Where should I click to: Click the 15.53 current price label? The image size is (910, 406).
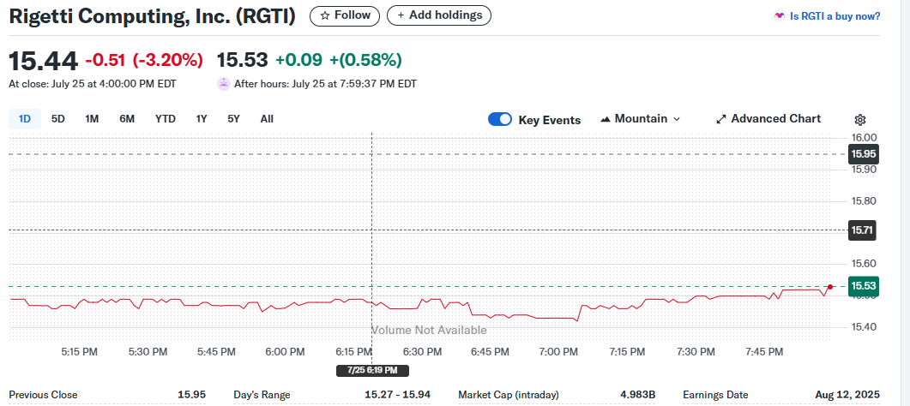pos(862,285)
